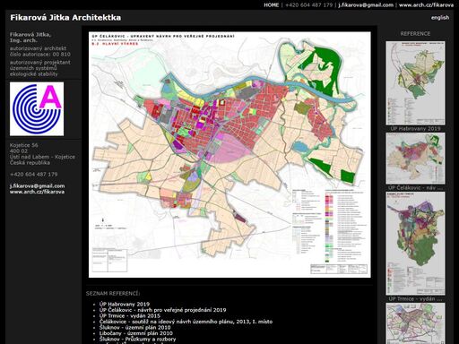459x344 pixels.
Task: Click the top bar email j.fikarova@gmail.com
Action: pyautogui.click(x=366, y=5)
